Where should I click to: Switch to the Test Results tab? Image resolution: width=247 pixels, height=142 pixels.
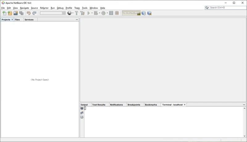click(x=99, y=105)
